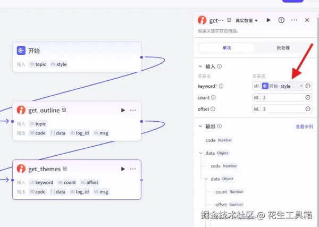Switch to the 批处理 tab
The width and height of the screenshot is (319, 227).
coord(283,48)
